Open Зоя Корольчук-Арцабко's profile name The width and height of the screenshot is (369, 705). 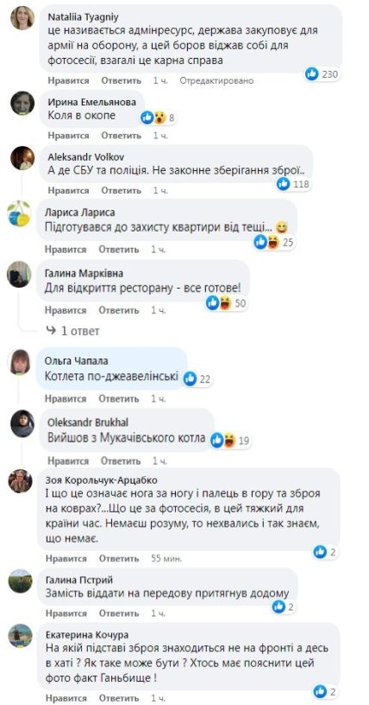[102, 480]
